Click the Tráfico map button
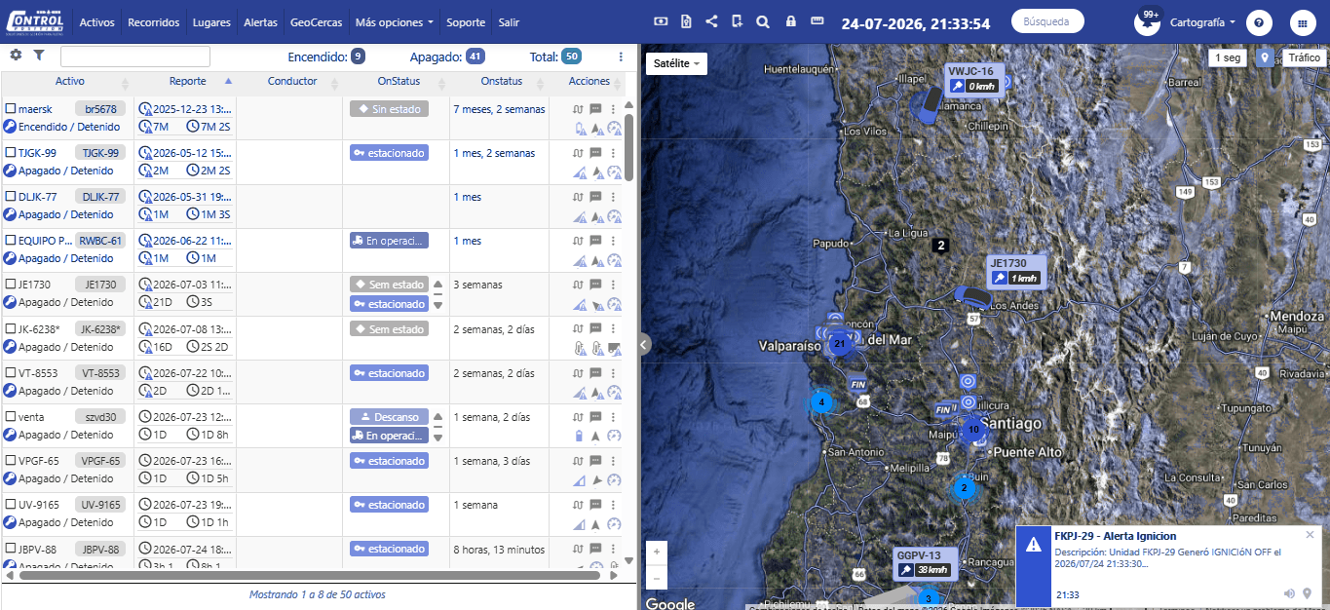This screenshot has height=610, width=1330. (1304, 57)
